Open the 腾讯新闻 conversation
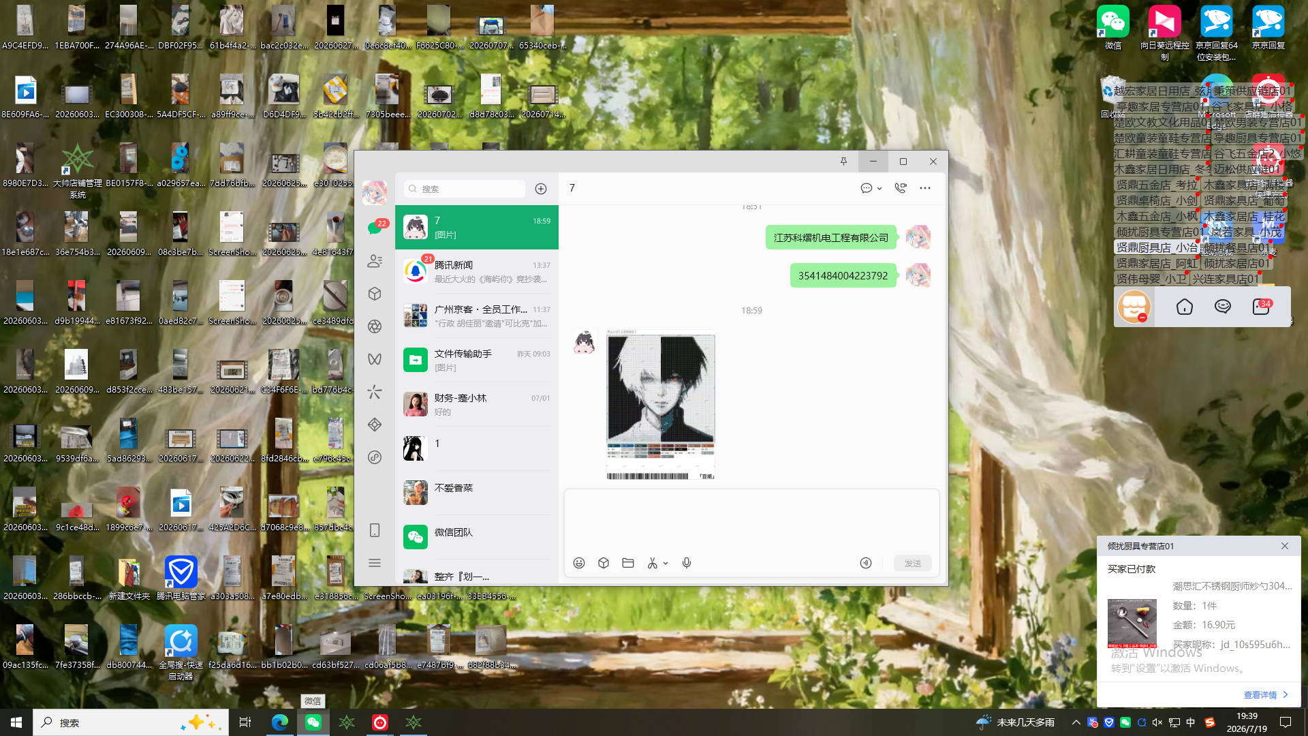This screenshot has width=1308, height=736. tap(477, 272)
